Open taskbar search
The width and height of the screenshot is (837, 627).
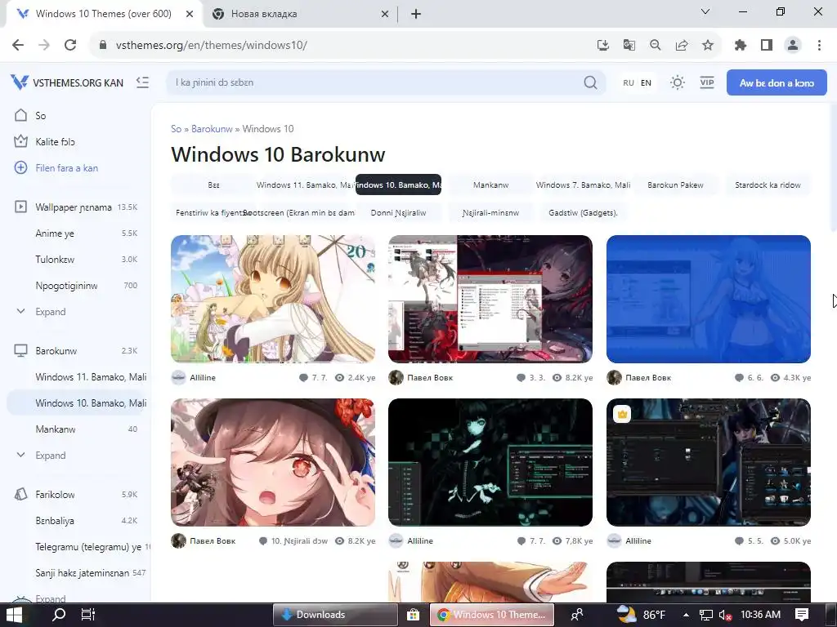59,615
